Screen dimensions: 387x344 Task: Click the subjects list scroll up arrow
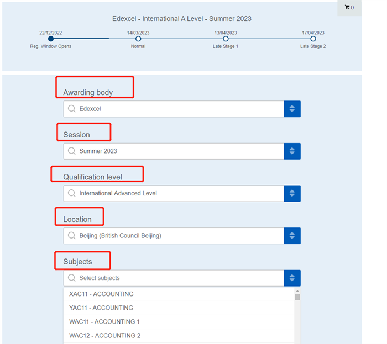pos(297,291)
